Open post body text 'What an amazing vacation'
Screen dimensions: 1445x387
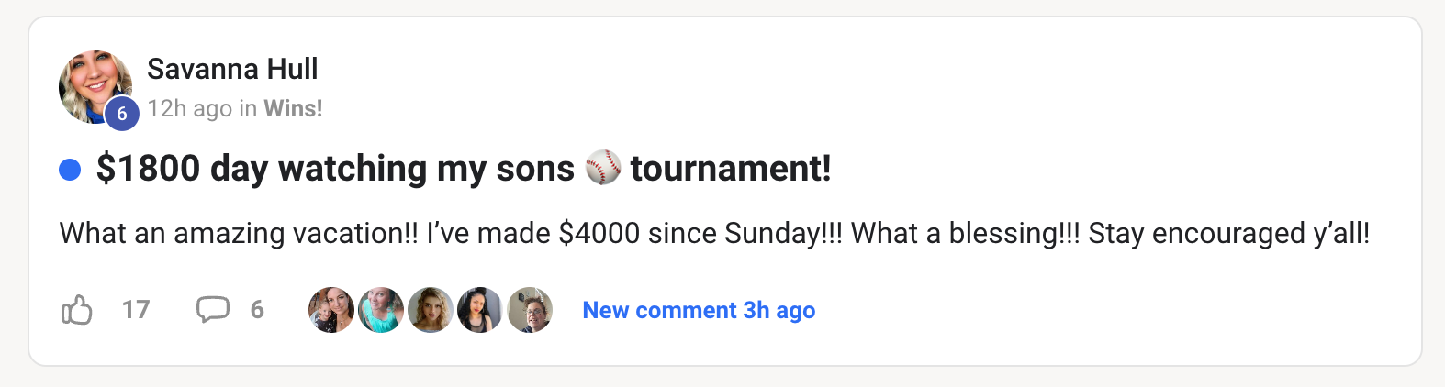coord(714,233)
